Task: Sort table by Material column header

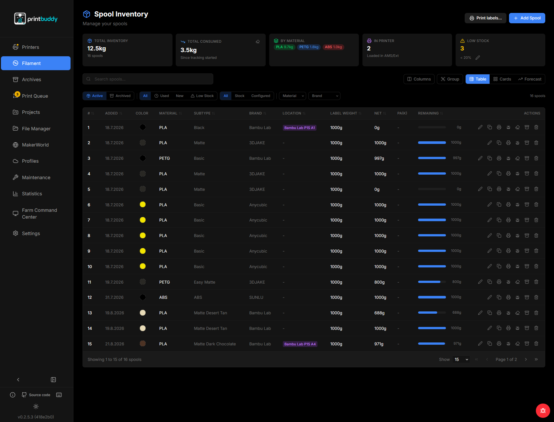Action: [171, 114]
